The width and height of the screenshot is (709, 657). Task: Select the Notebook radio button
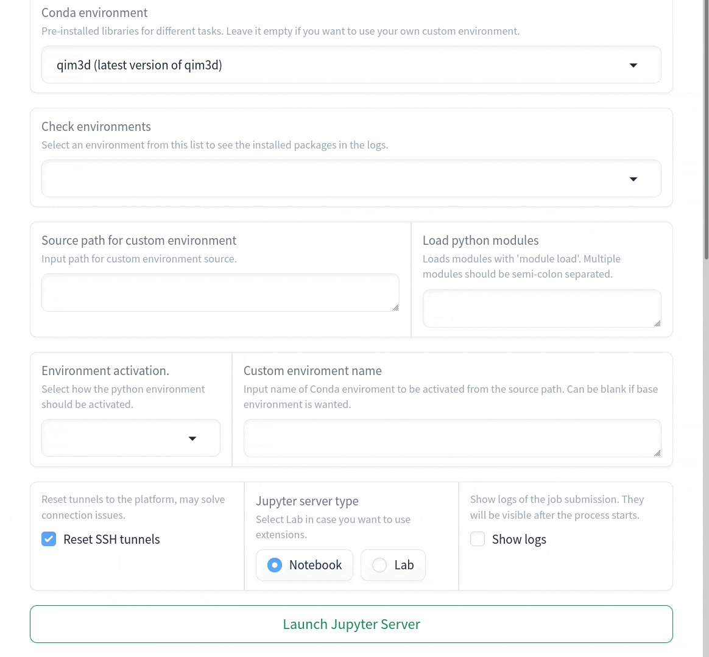coord(275,565)
